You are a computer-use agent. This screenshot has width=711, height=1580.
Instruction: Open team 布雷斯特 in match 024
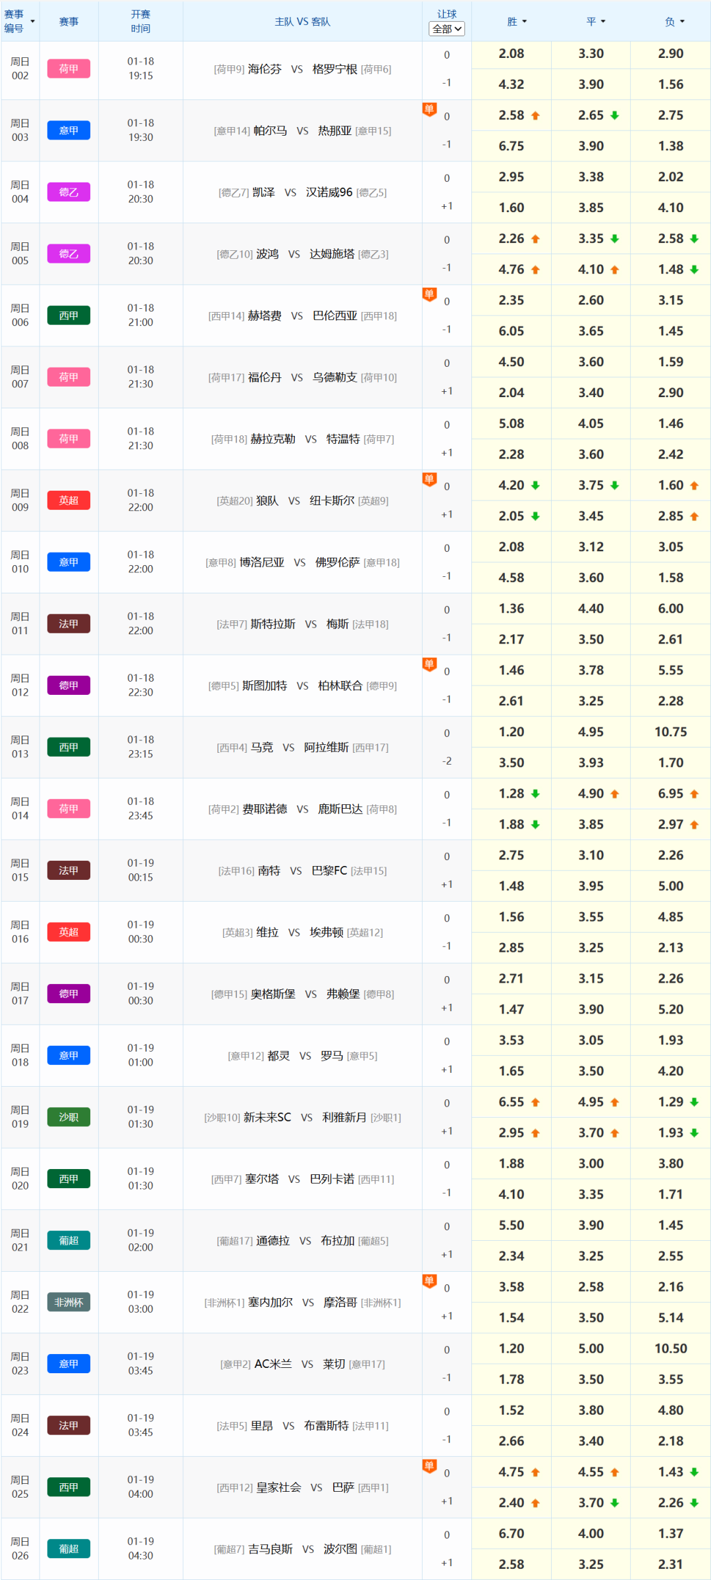327,1426
